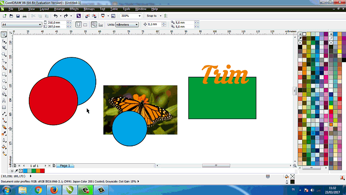Select the Zoom tool in the toolbox
Viewport: 346px width, 195px height.
click(x=4, y=54)
